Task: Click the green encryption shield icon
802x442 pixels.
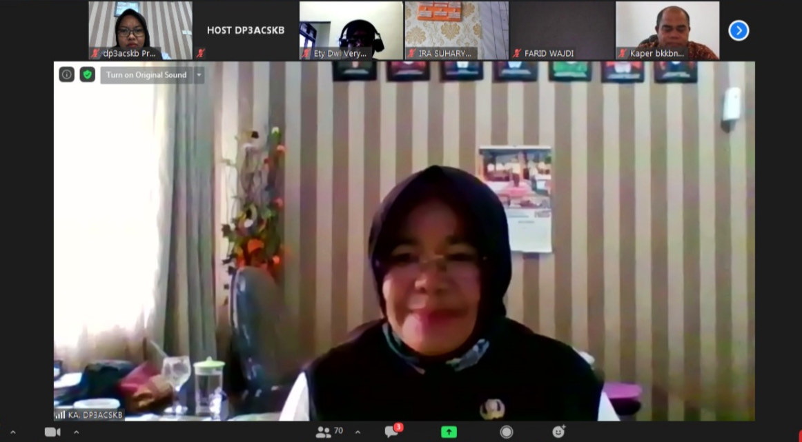Action: [x=87, y=74]
